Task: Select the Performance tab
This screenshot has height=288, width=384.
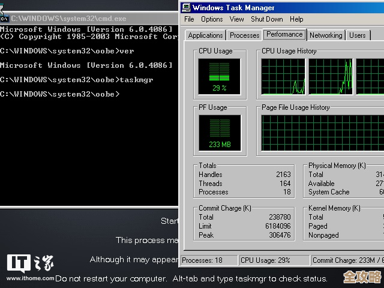Action: [285, 35]
